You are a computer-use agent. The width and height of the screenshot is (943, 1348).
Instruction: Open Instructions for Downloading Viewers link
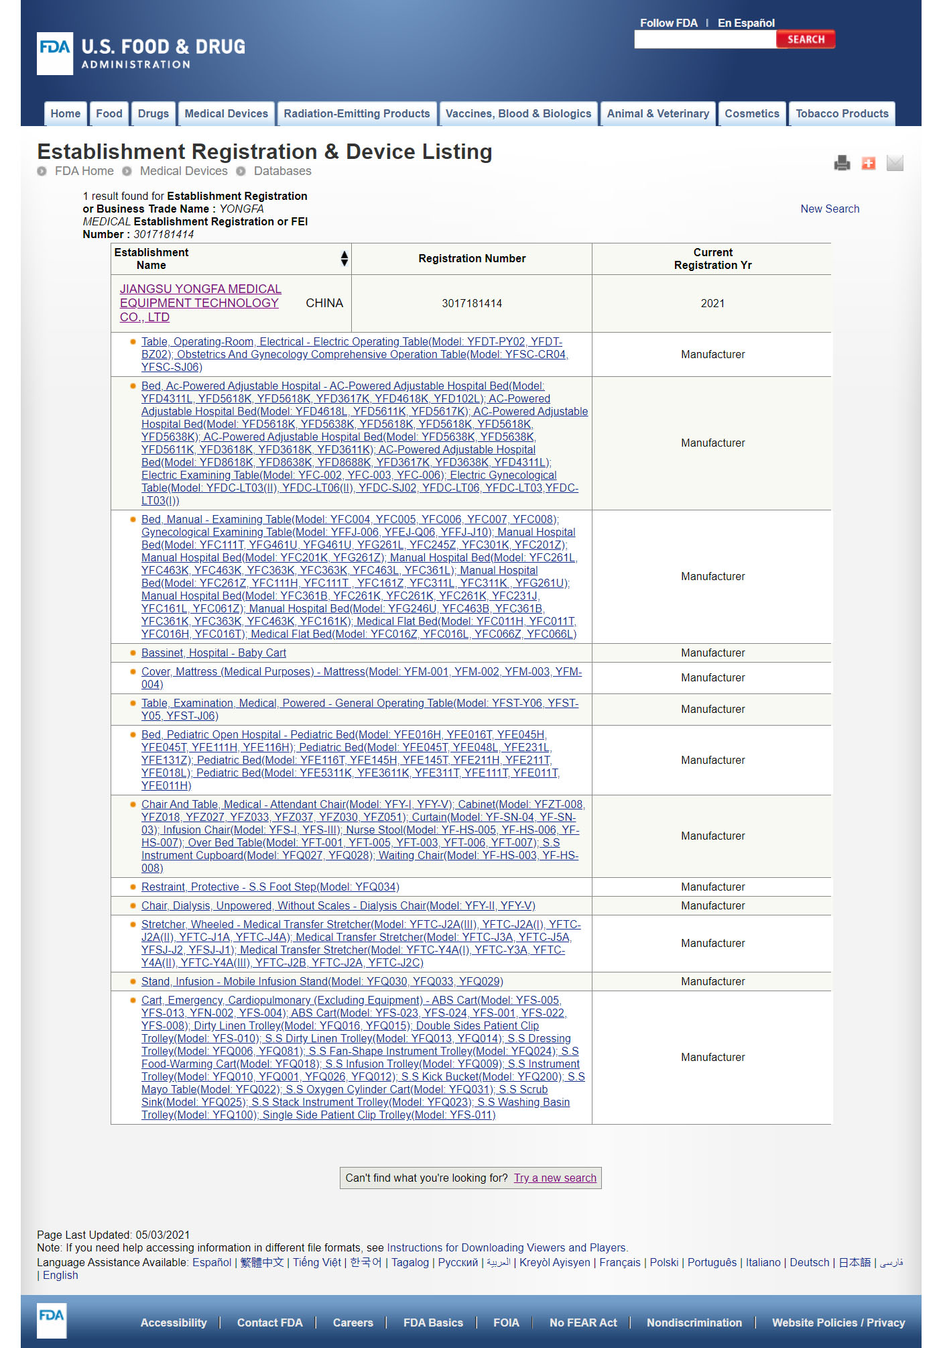coord(506,1247)
